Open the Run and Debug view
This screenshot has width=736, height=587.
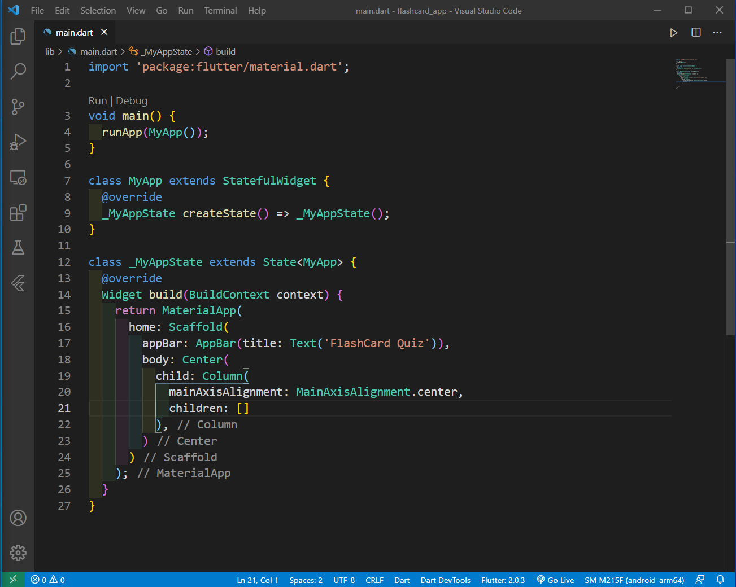pos(18,142)
